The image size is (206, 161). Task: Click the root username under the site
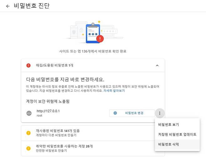click(39, 116)
